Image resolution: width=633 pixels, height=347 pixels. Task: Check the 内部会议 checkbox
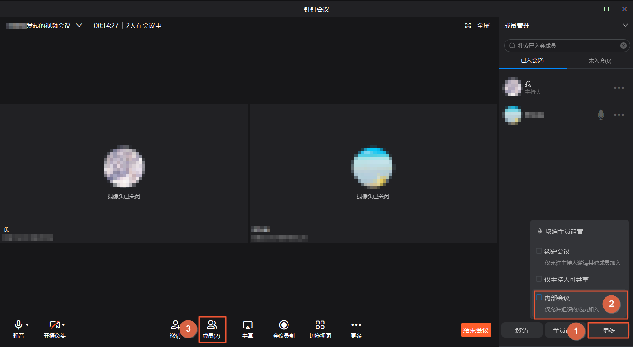point(539,297)
